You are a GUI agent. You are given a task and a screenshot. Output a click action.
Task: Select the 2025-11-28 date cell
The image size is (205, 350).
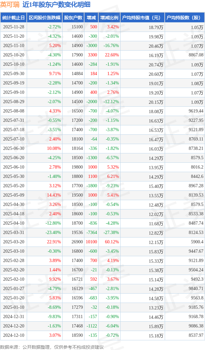(14, 27)
